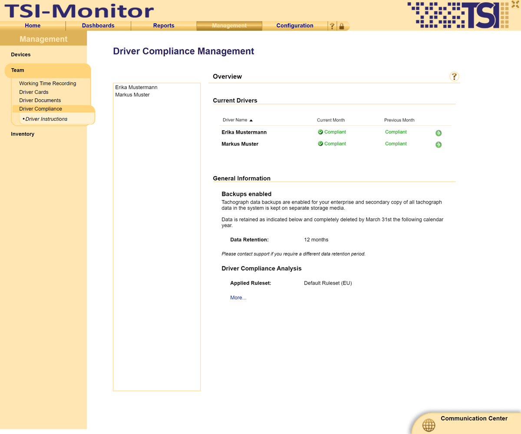Expand the Inventory section in sidebar
The height and width of the screenshot is (434, 521).
pos(23,134)
